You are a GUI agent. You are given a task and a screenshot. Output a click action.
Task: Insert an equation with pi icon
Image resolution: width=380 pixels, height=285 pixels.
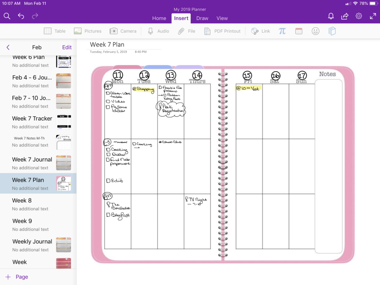(x=282, y=31)
